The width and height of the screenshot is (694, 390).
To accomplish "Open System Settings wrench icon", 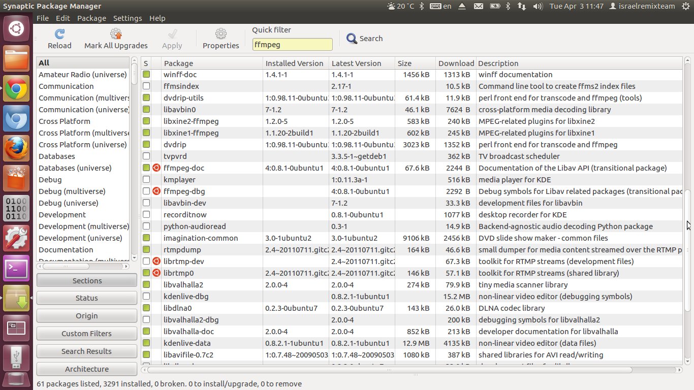I will pos(16,239).
